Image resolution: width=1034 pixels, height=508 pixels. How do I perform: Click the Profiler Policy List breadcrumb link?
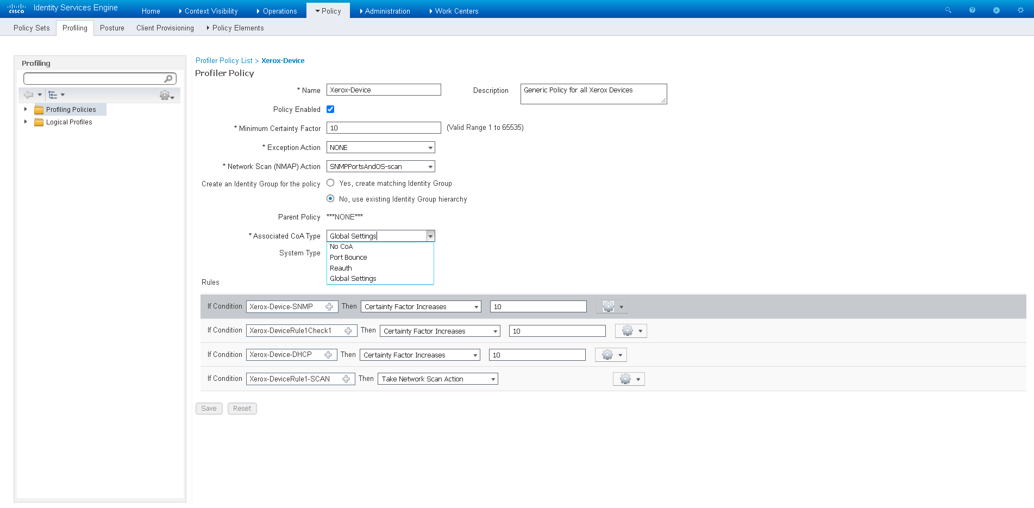[x=224, y=61]
